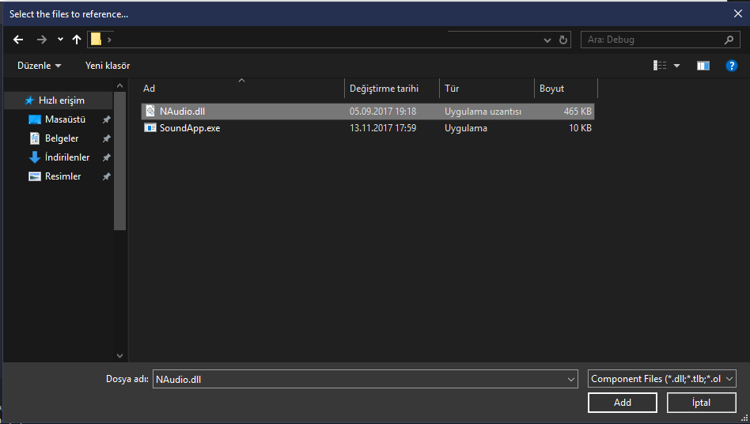Click the Back navigation arrow
Screen dimensions: 750x424
pos(18,40)
